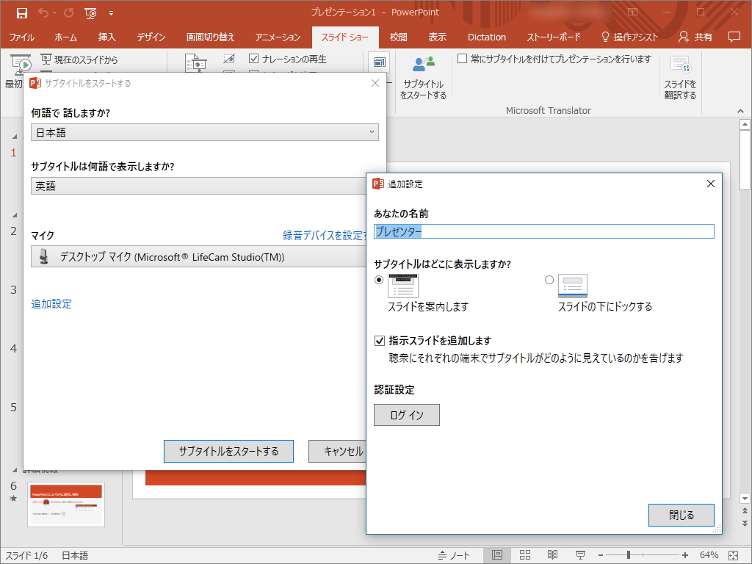
Task: Open the Dictation menu tab
Action: tap(486, 37)
